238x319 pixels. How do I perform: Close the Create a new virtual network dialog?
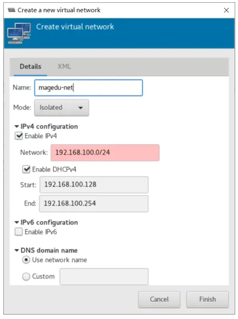pos(226,10)
